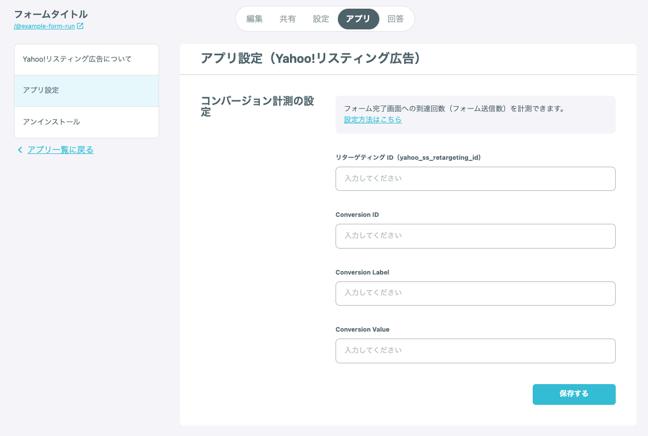Follow the /@example-form-run link

tap(44, 26)
